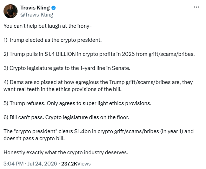Click the Travis Kling display name
This screenshot has height=169, width=206.
click(35, 8)
